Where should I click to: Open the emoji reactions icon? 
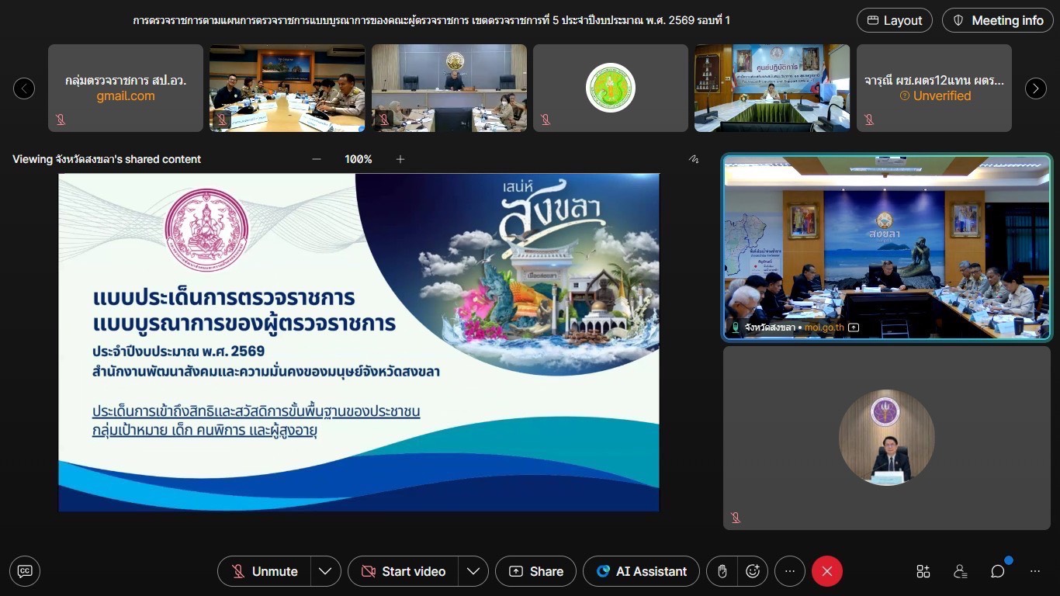click(752, 571)
